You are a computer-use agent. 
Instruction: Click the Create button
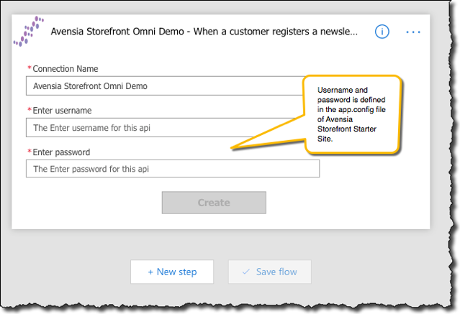[x=214, y=203]
